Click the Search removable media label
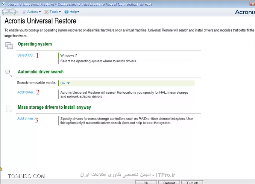This screenshot has width=255, height=184. click(x=36, y=83)
